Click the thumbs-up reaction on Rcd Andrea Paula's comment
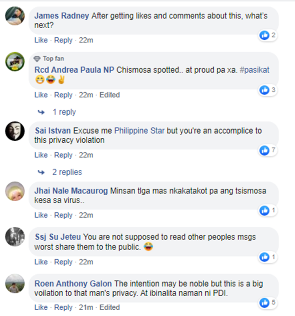This screenshot has height=316, width=295. [x=264, y=90]
